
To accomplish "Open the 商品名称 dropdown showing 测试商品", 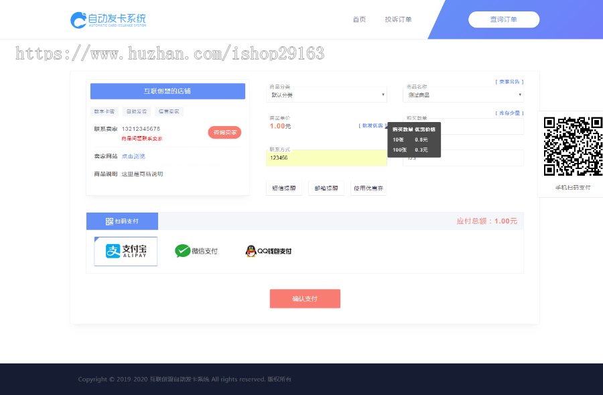I will click(x=462, y=95).
